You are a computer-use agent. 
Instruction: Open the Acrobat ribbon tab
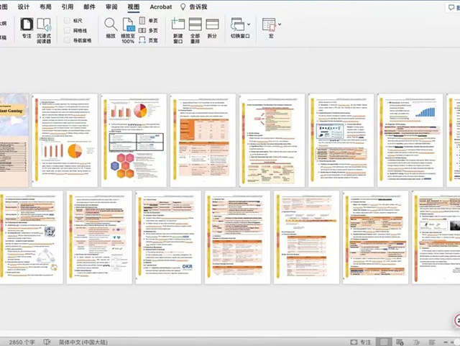[161, 6]
